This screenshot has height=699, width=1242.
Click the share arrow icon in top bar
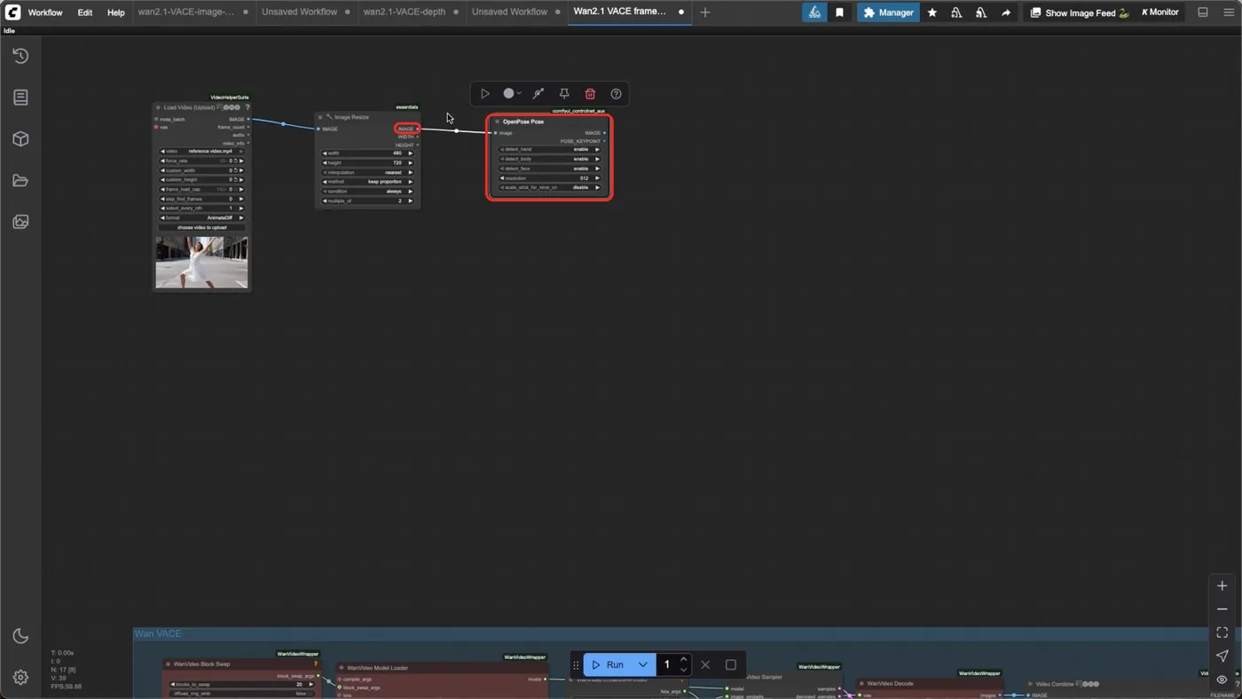coord(1006,12)
